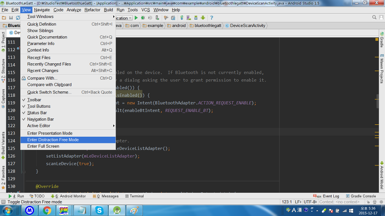Click the Open folder toolbar icon
Screen dimensions: 385x216
(x=4, y=18)
